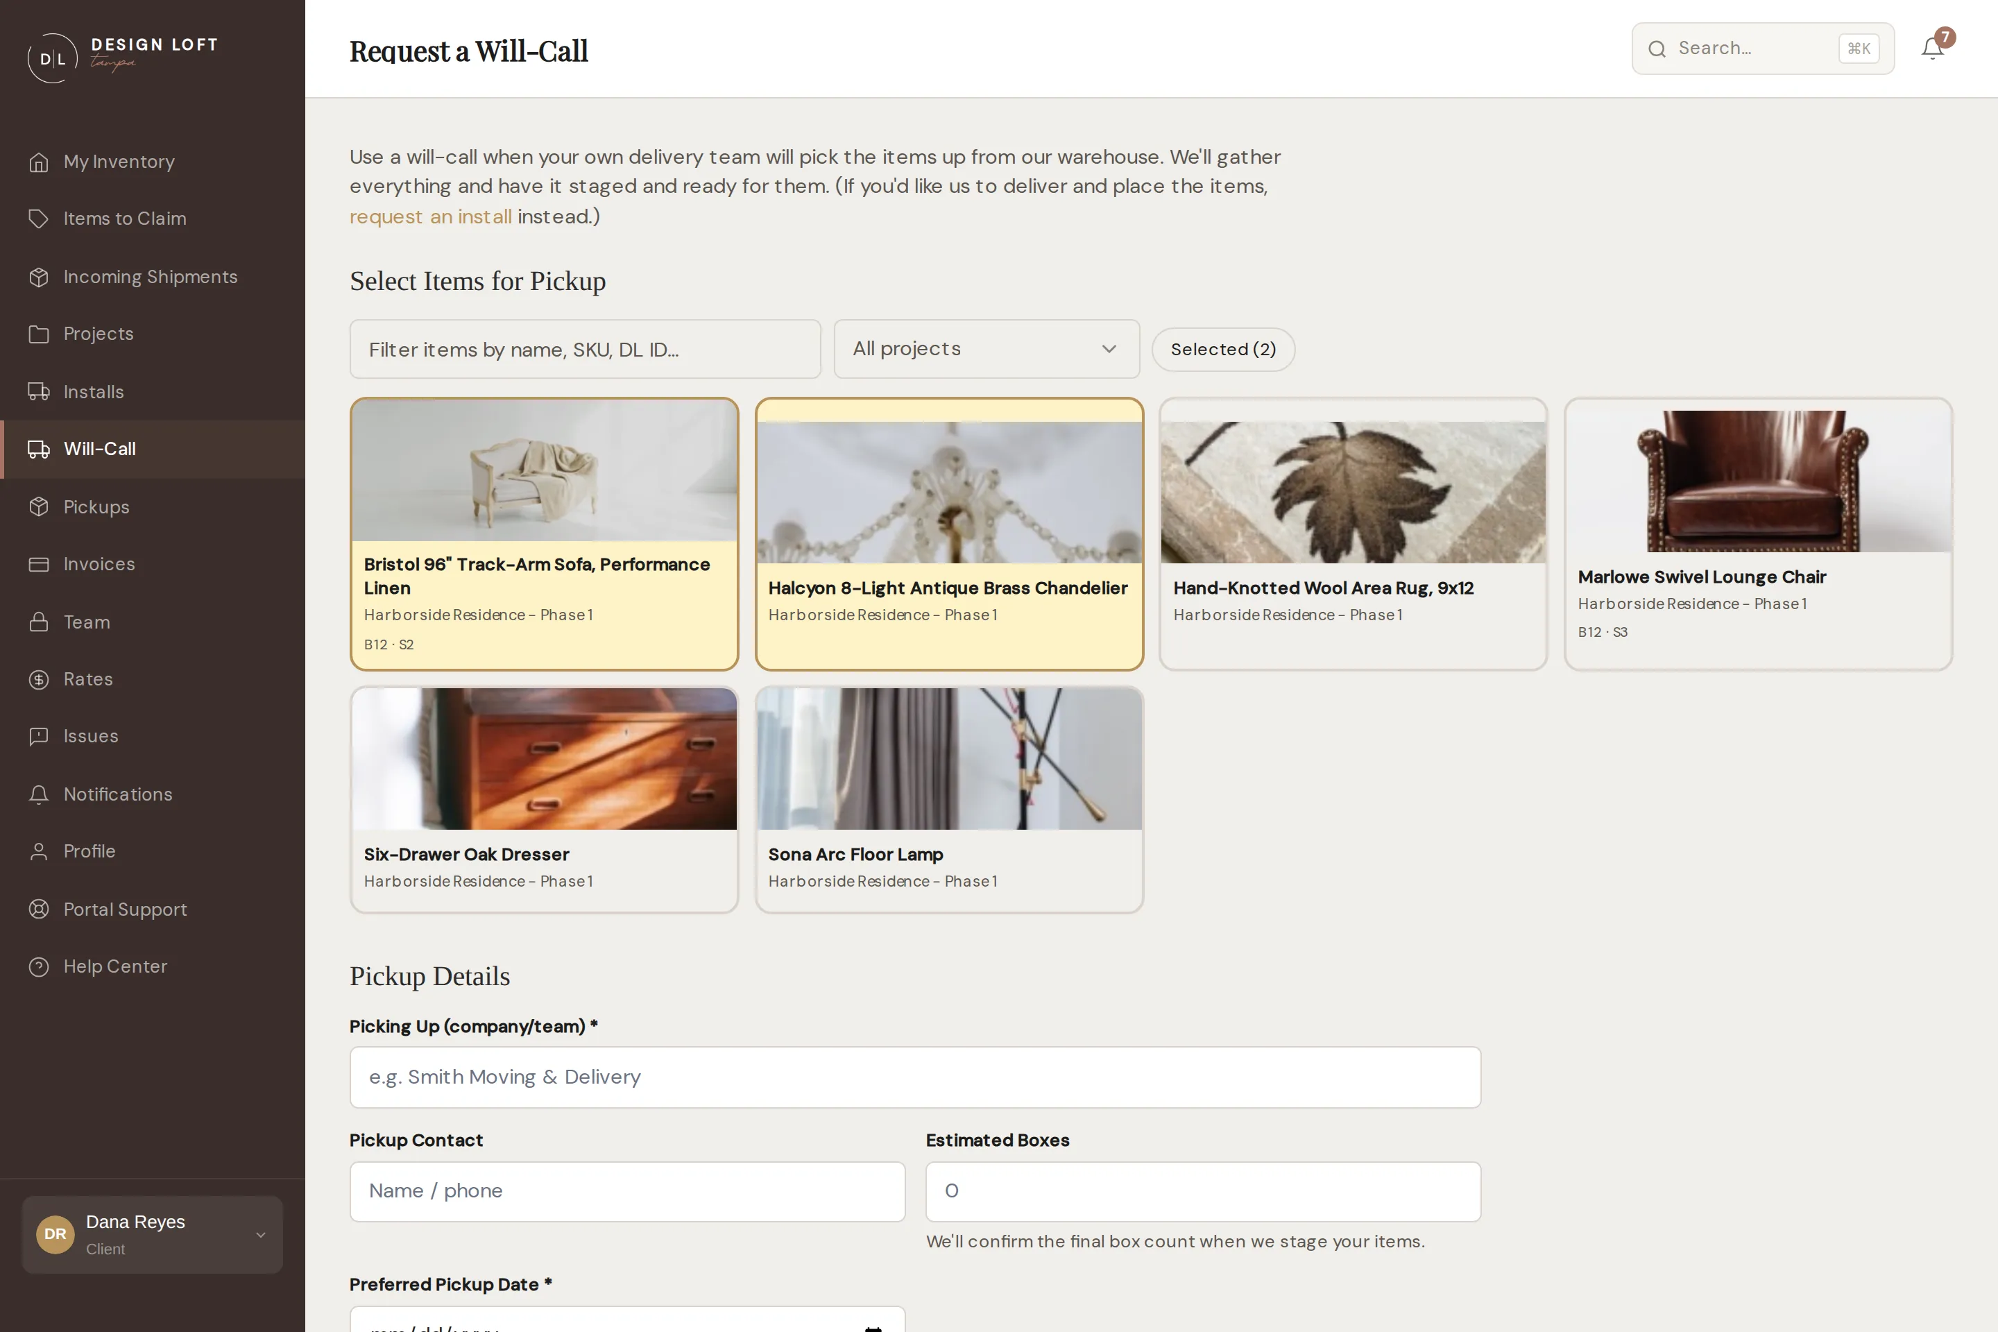Click the Invoices card icon
The height and width of the screenshot is (1332, 1998).
click(x=38, y=564)
